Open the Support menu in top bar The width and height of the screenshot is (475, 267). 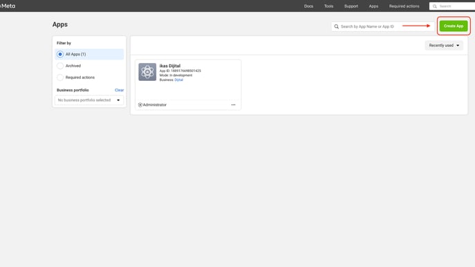351,6
